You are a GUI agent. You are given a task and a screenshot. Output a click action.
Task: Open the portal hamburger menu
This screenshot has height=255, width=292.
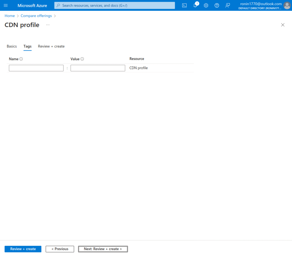(x=6, y=5)
